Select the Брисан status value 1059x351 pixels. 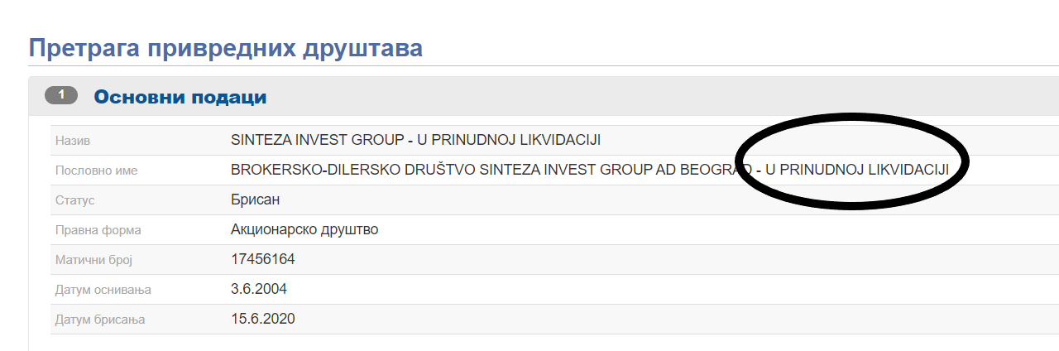click(256, 200)
